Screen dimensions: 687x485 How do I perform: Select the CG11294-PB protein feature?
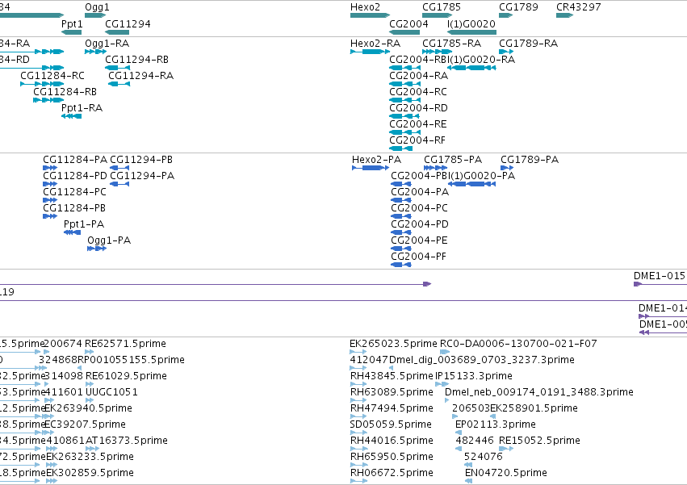tap(119, 168)
